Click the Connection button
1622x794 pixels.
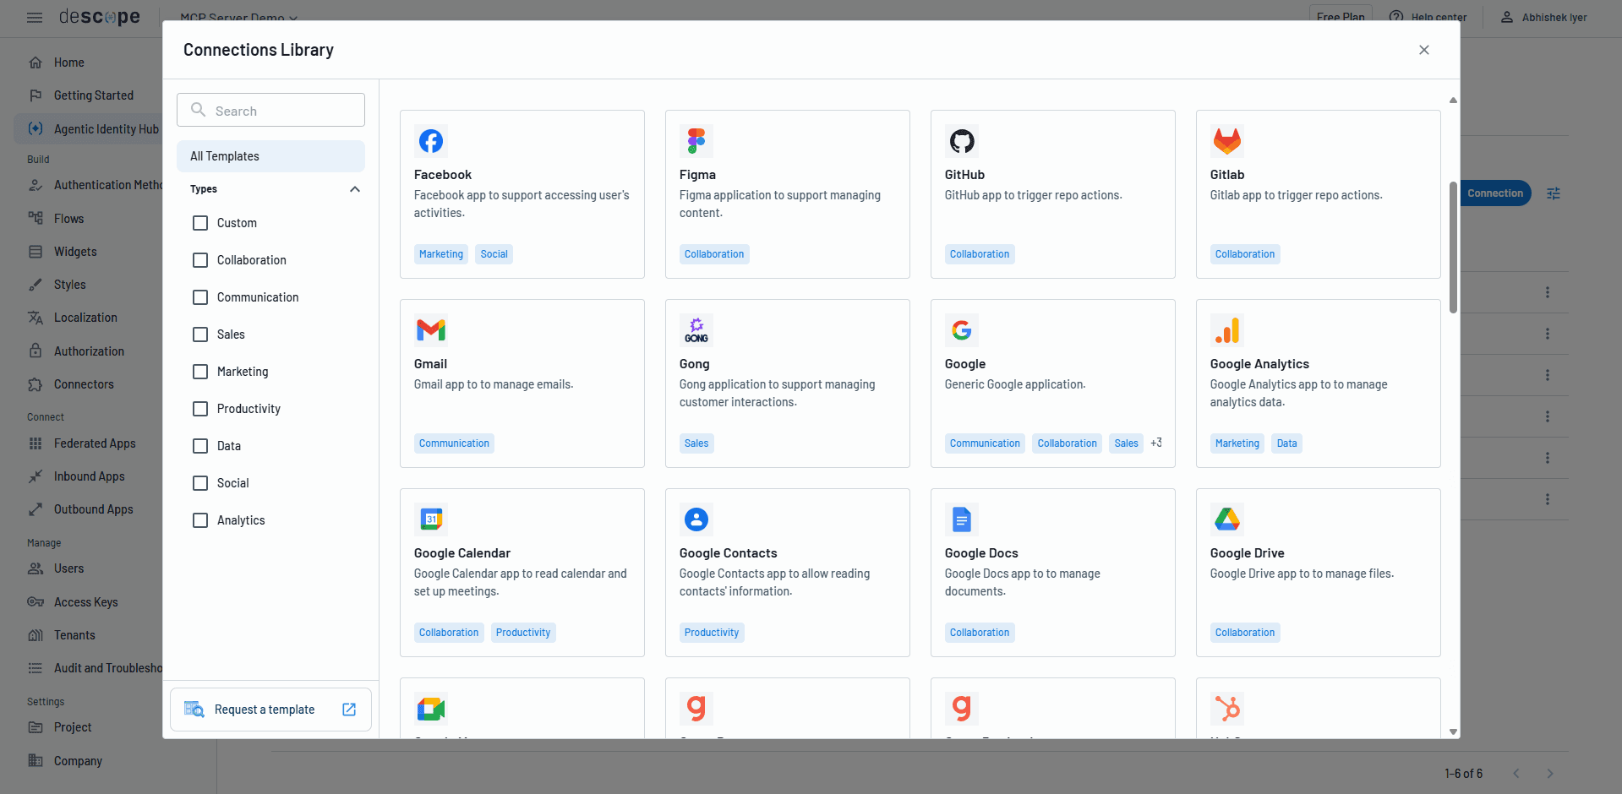1494,193
